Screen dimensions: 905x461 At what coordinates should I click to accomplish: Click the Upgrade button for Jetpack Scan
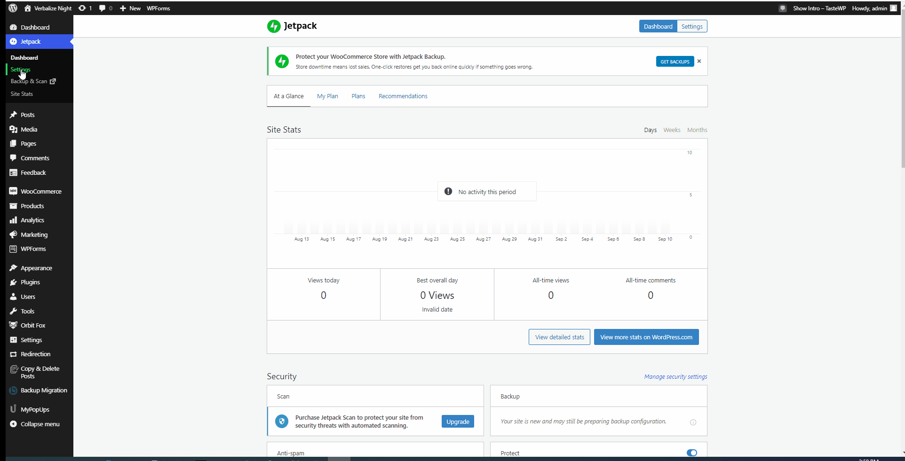457,422
